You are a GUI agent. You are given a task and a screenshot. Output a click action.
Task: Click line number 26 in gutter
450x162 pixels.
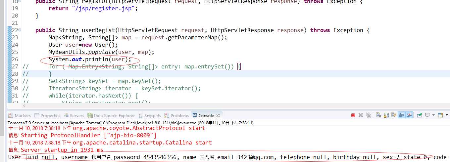pyautogui.click(x=15, y=60)
